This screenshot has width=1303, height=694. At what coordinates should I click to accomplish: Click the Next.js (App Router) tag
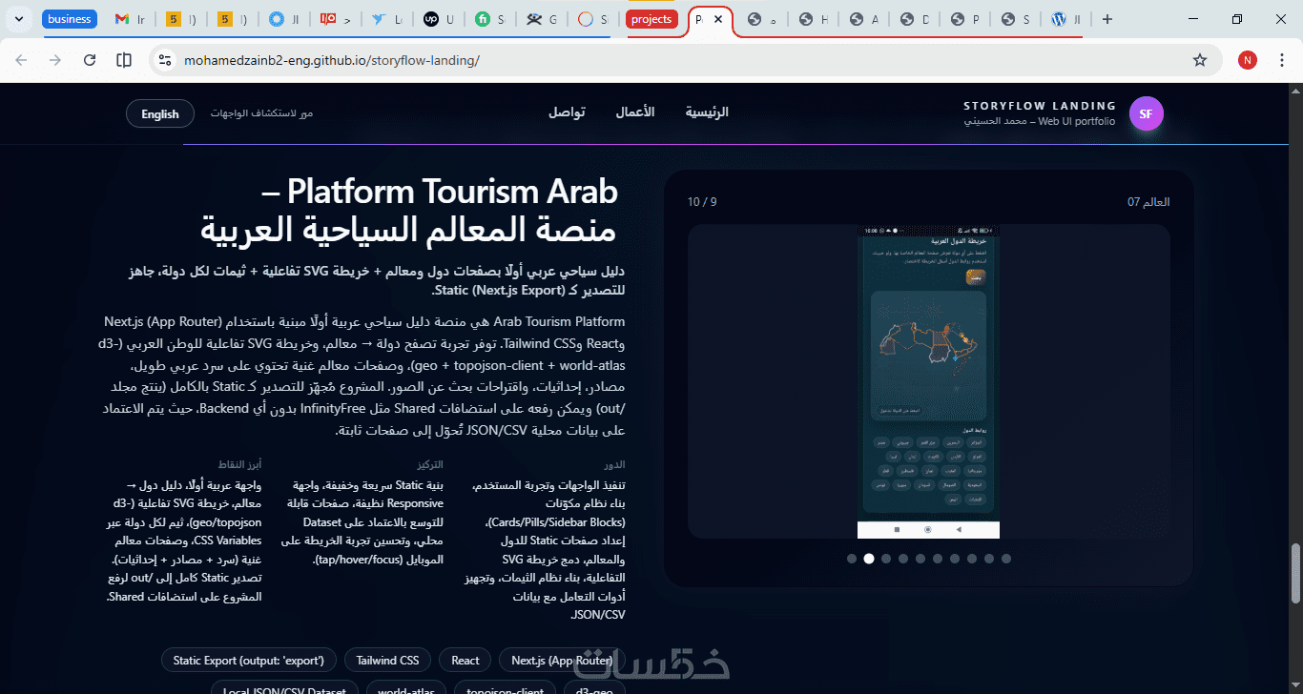(x=562, y=660)
